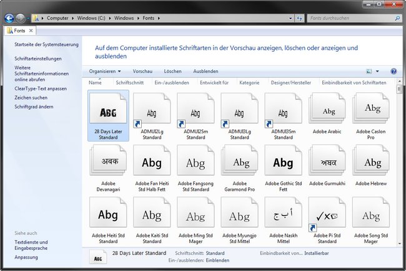This screenshot has height=271, width=406.
Task: Open view options dropdown arrow
Action: 377,71
